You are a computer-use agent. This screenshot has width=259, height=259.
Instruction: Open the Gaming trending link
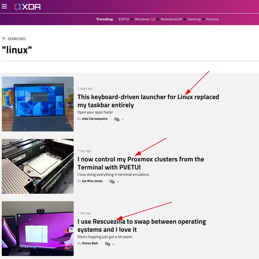pyautogui.click(x=194, y=19)
